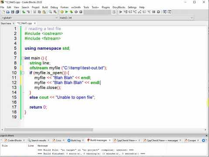Open the Debugging windows icon

pos(165,12)
